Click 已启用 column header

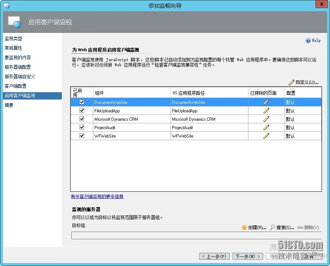pyautogui.click(x=82, y=93)
